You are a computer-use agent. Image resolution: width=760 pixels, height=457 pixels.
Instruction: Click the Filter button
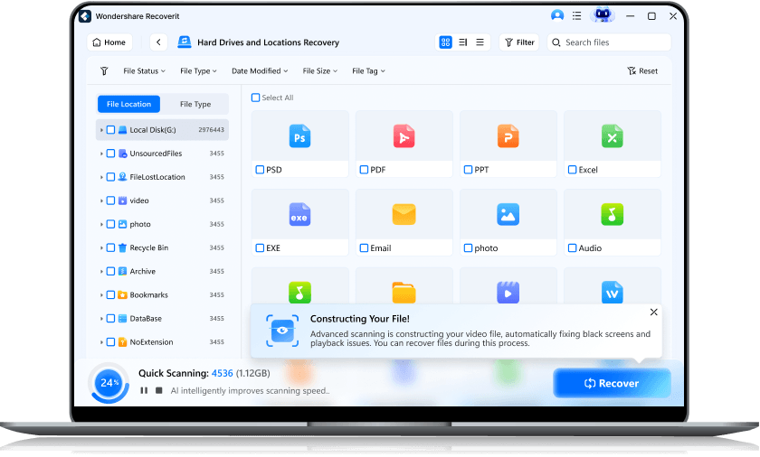(x=519, y=42)
